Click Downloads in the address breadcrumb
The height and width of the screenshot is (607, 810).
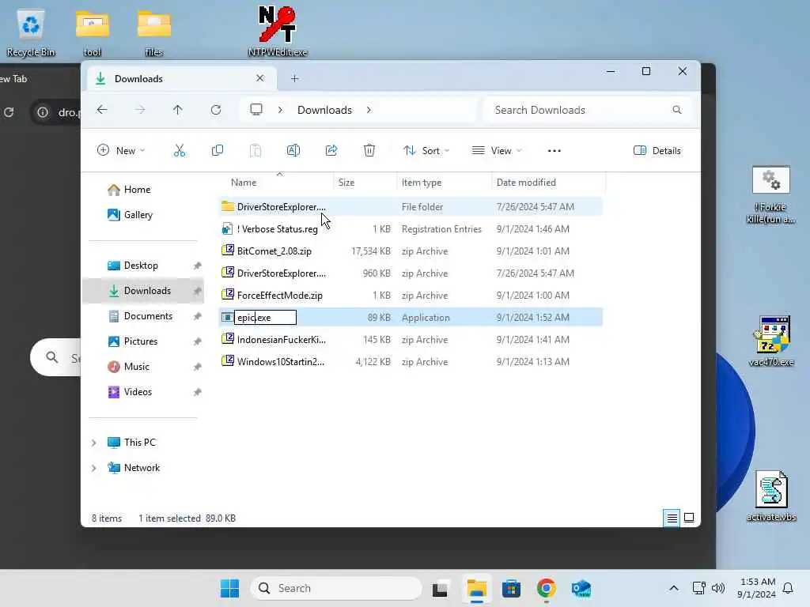[324, 110]
